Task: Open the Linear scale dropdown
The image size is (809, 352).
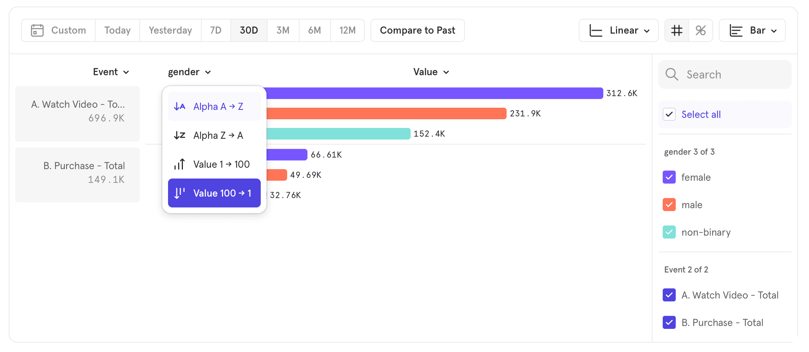Action: [x=619, y=30]
